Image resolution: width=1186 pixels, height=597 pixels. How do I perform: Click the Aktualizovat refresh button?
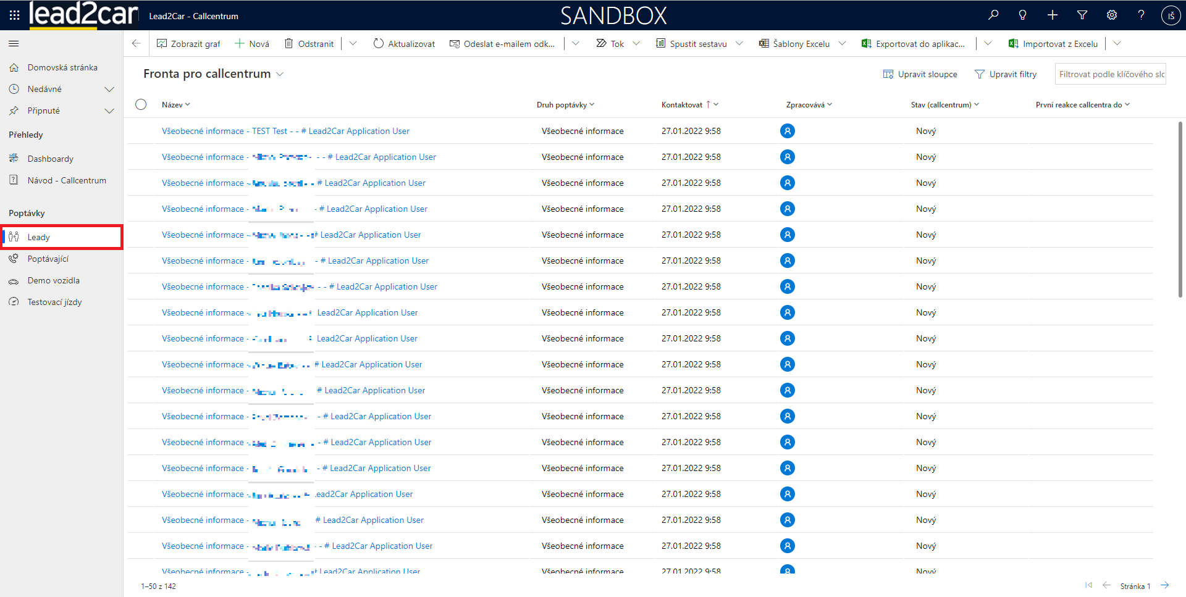tap(404, 44)
